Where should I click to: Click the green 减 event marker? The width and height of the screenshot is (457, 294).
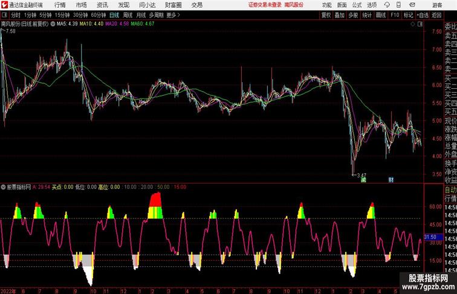[363, 180]
